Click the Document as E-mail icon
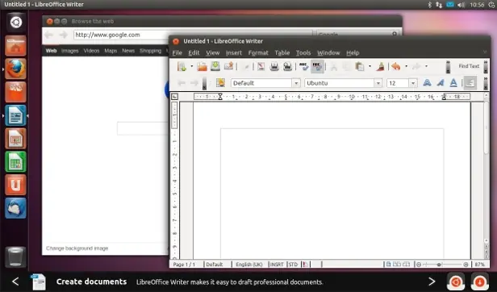Screen dimensions: 497x292 point(228,66)
